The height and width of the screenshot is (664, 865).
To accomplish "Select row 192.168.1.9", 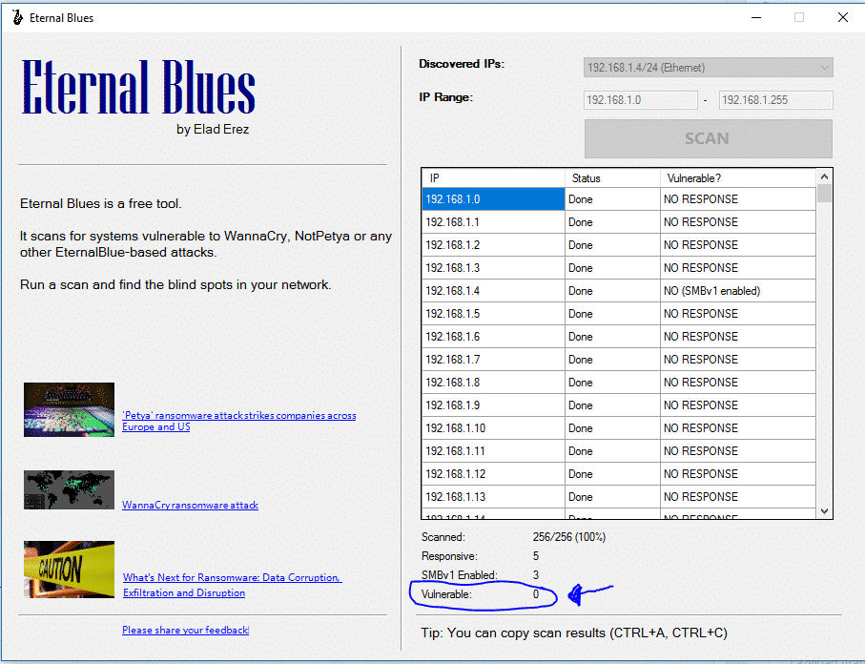I will click(618, 405).
